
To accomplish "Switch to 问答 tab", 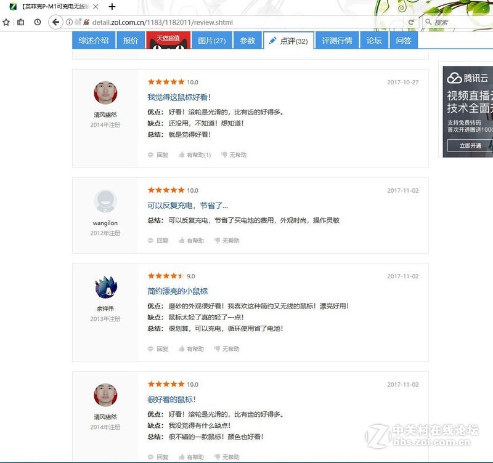I will click(x=404, y=41).
